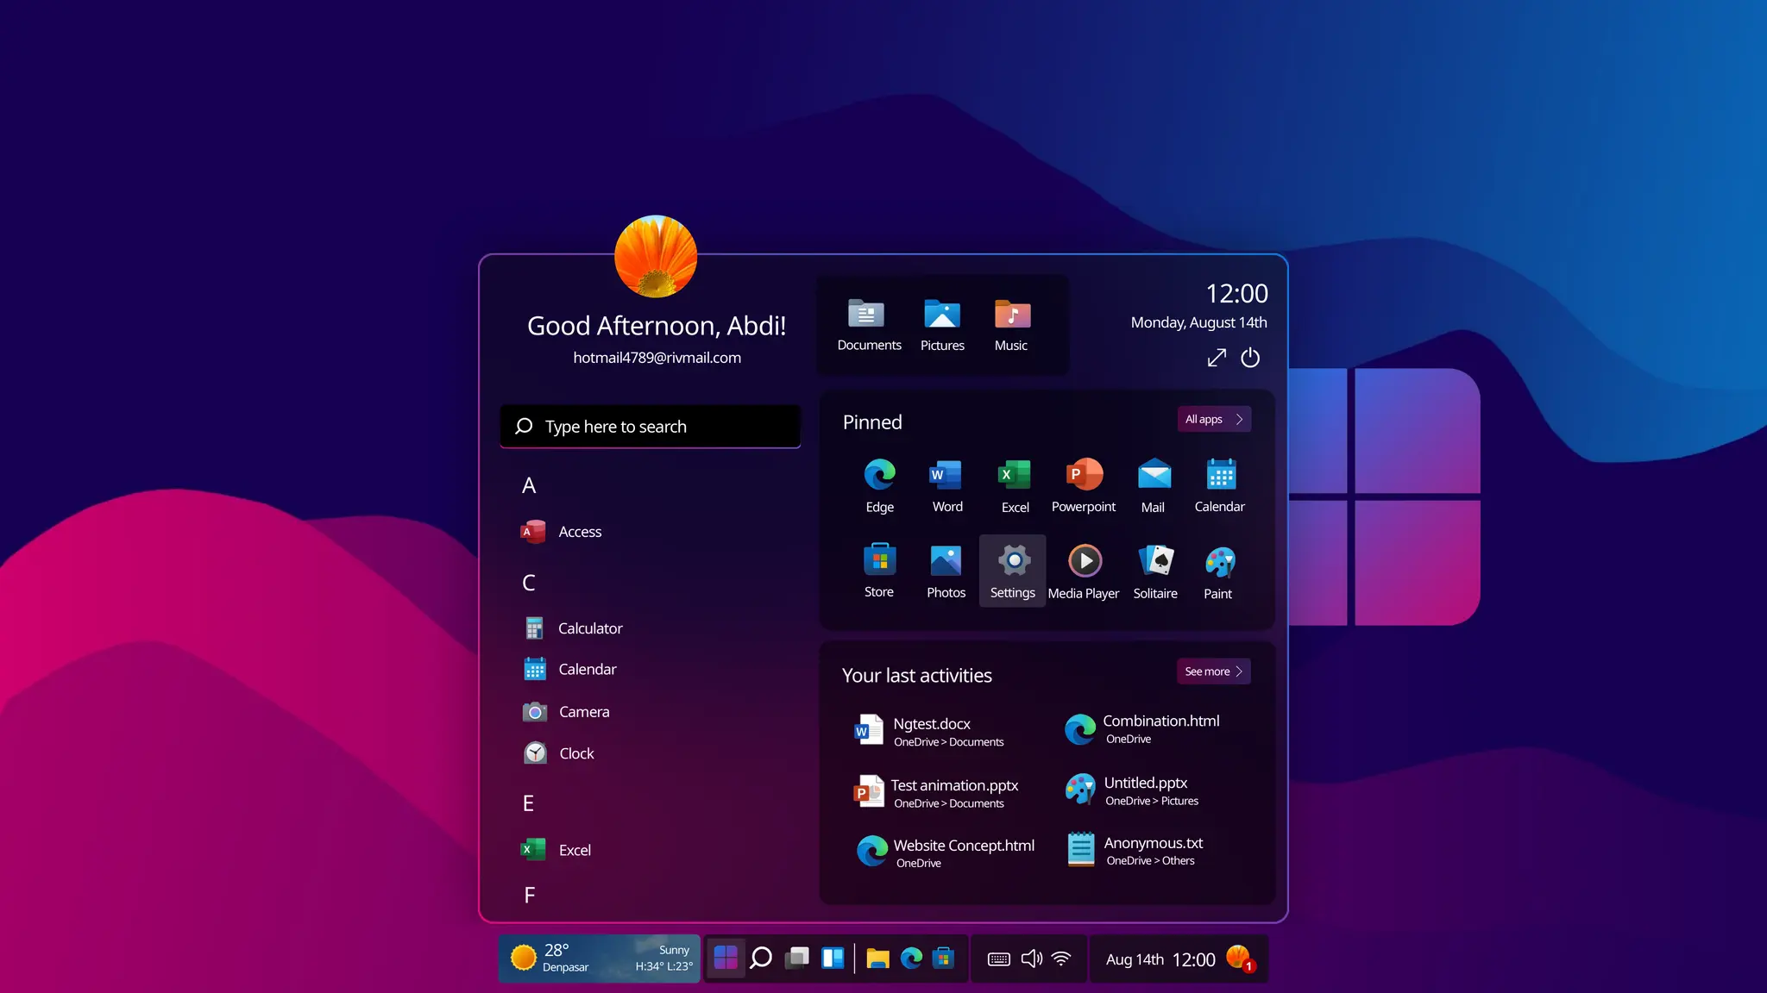
Task: Expand start menu to full screen
Action: pos(1217,358)
